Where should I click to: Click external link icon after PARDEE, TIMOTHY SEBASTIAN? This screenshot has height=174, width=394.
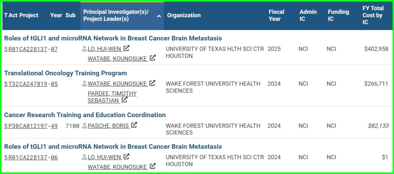124,100
